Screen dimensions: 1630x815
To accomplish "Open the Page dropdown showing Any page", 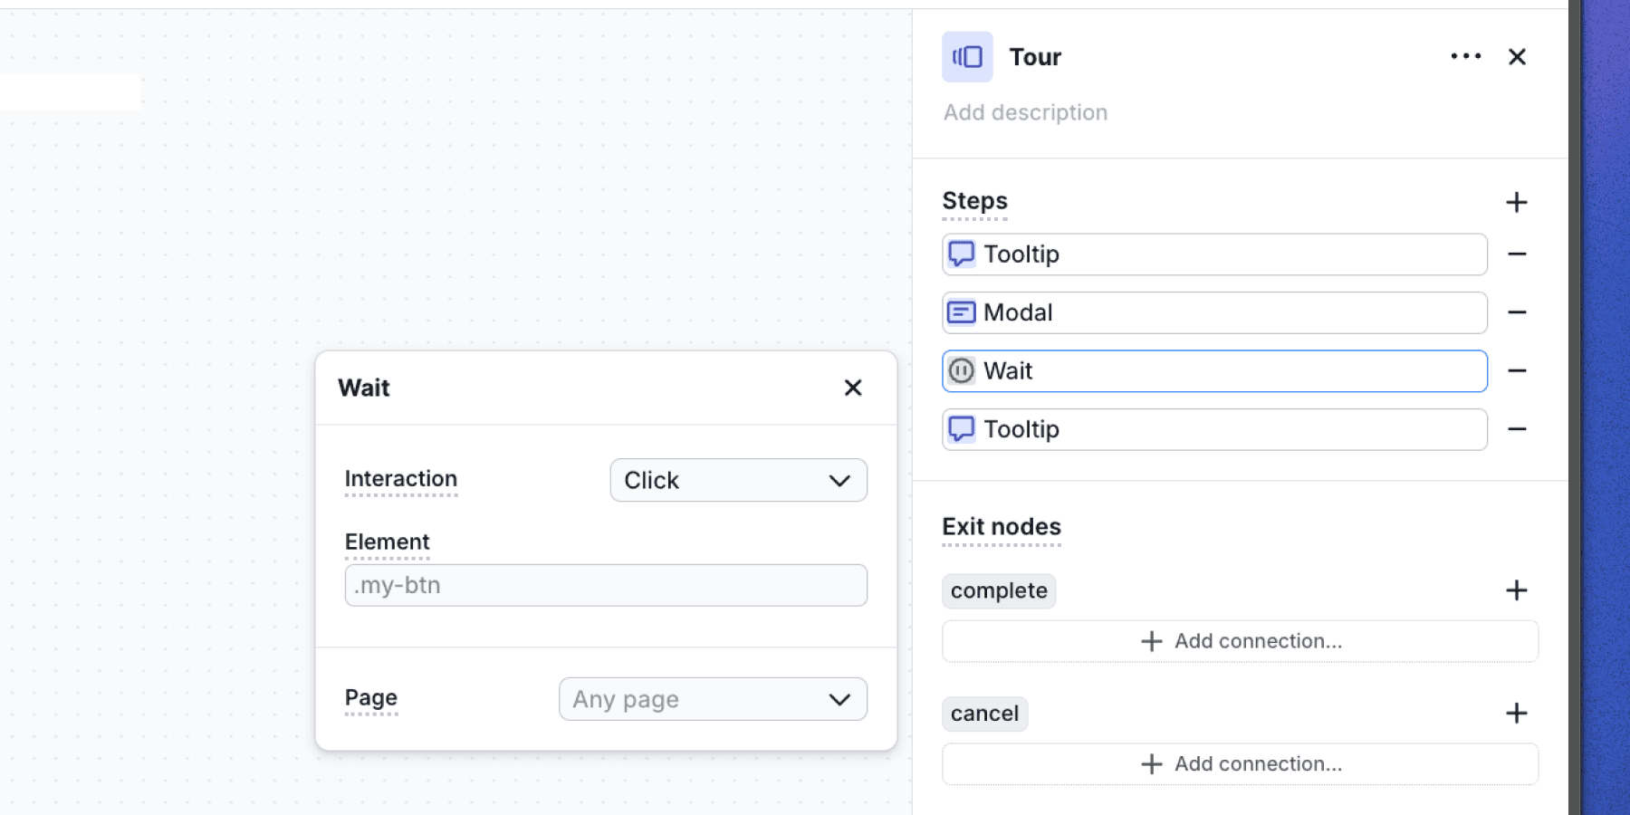I will tap(713, 699).
